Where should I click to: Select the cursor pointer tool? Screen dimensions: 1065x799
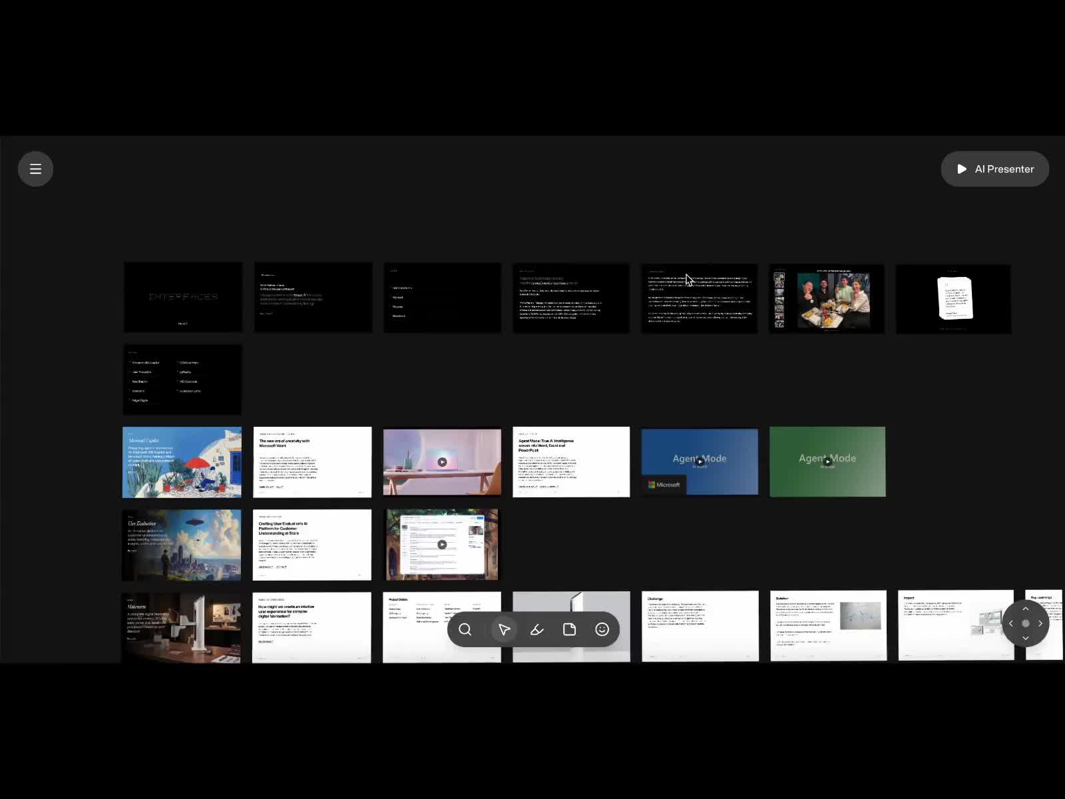[x=504, y=629]
